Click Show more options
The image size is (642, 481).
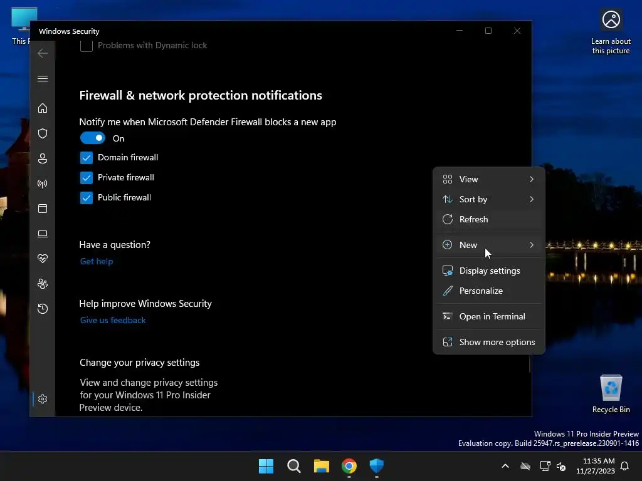tap(488, 342)
